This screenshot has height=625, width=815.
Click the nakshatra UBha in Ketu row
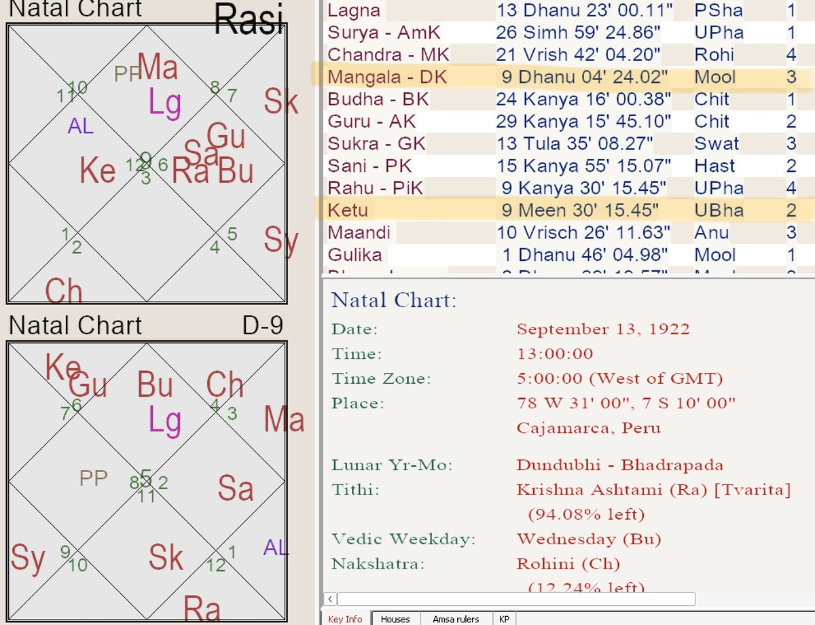[x=719, y=211]
